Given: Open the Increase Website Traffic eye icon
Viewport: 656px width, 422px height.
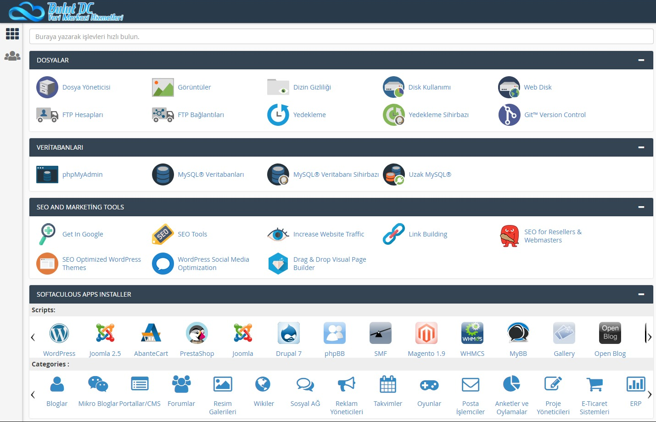Looking at the screenshot, I should 278,234.
